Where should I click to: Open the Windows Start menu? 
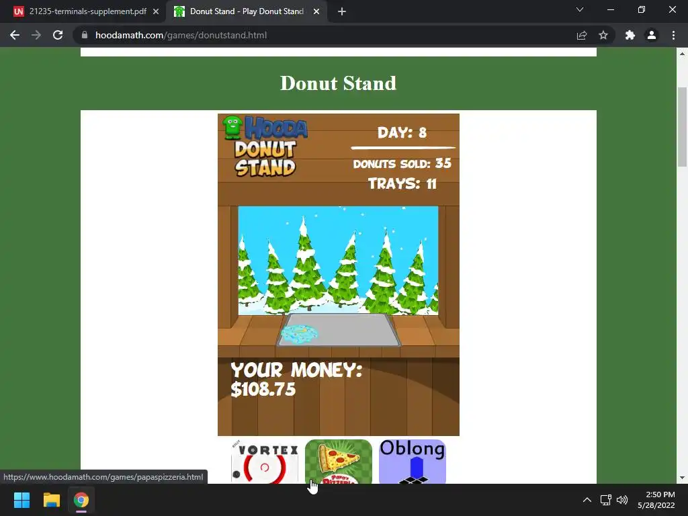click(x=21, y=500)
